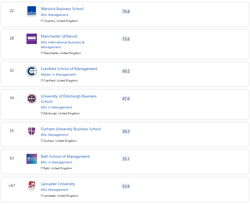
Task: Select Cranfield's Master in Management programme
Action: pyautogui.click(x=58, y=75)
